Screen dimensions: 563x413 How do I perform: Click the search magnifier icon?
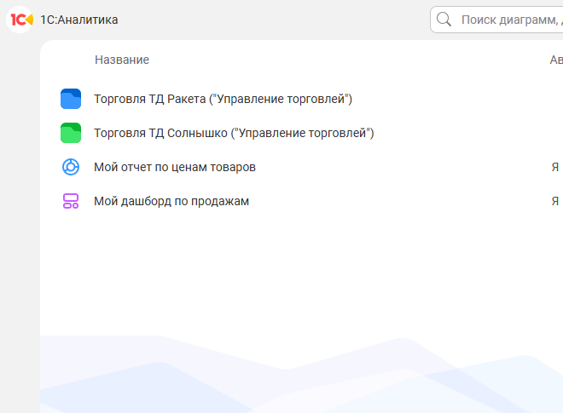444,20
